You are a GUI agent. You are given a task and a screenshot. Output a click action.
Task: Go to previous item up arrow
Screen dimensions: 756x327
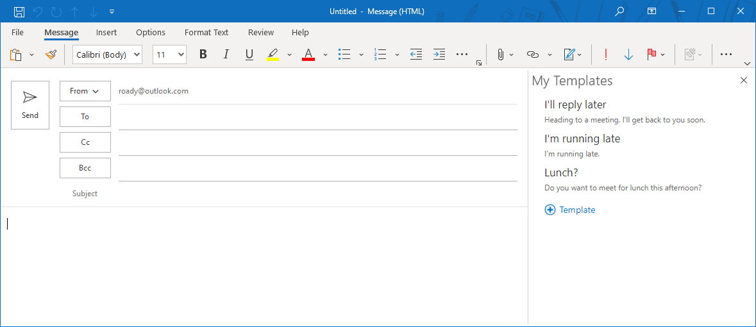pyautogui.click(x=75, y=12)
